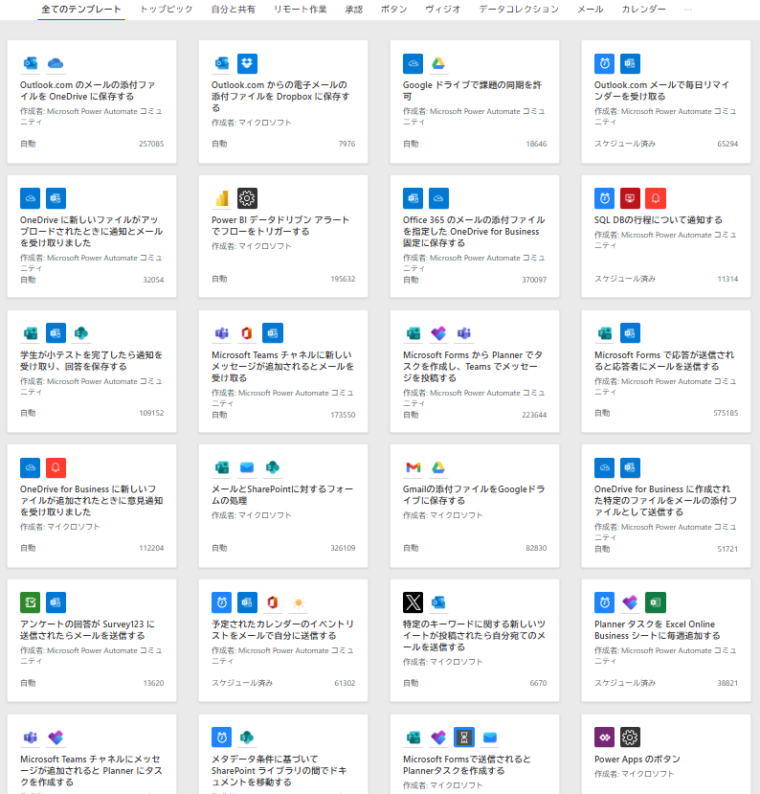Open the 自分と共有 tab

pyautogui.click(x=233, y=10)
